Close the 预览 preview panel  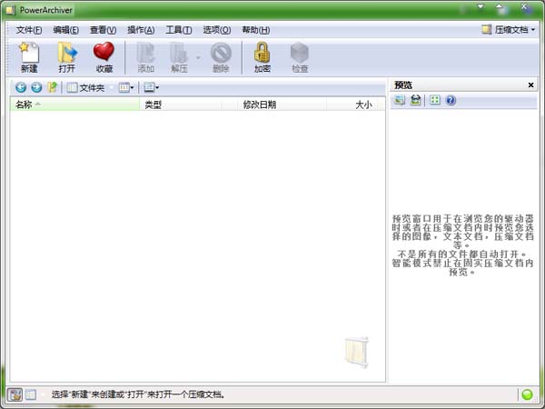[530, 85]
